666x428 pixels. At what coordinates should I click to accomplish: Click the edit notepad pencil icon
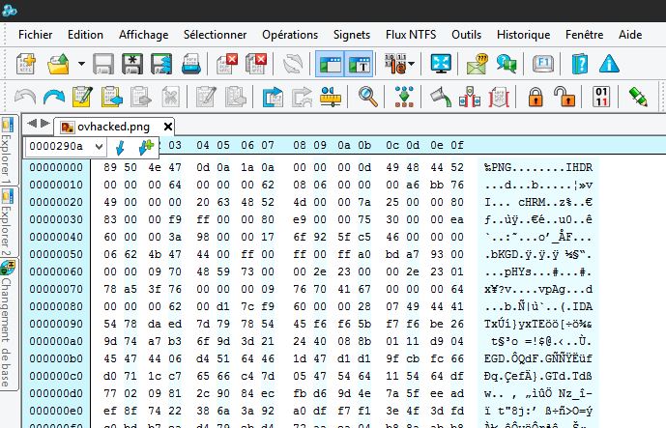coord(82,97)
